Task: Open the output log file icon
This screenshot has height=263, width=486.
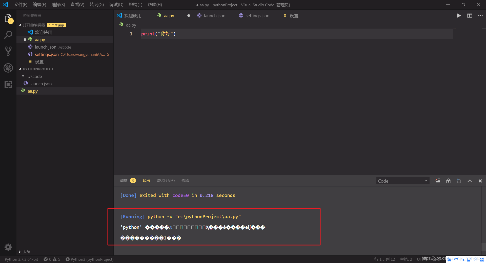Action: (x=459, y=181)
